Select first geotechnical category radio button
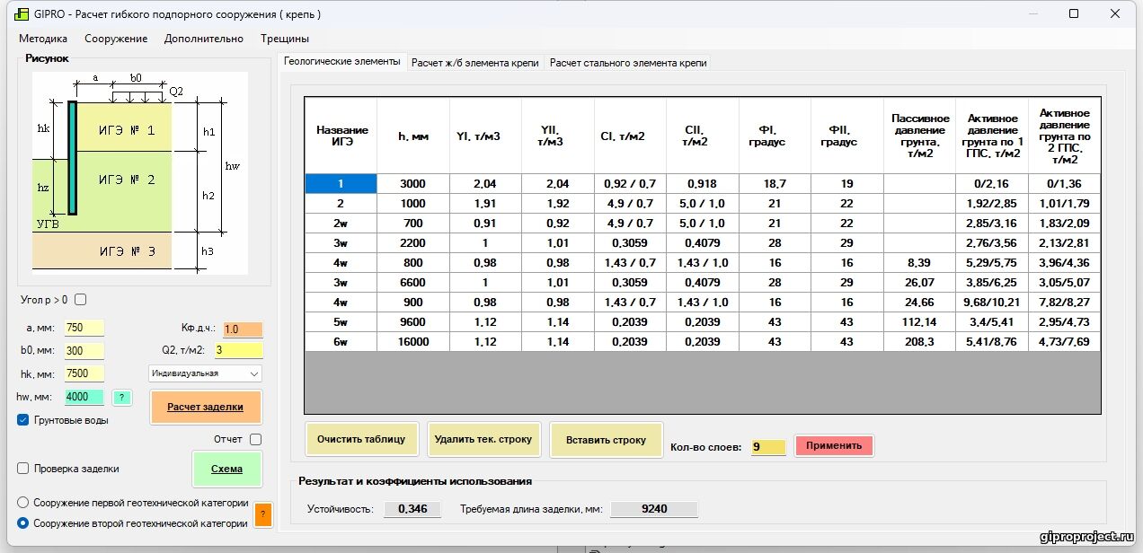 [x=23, y=503]
